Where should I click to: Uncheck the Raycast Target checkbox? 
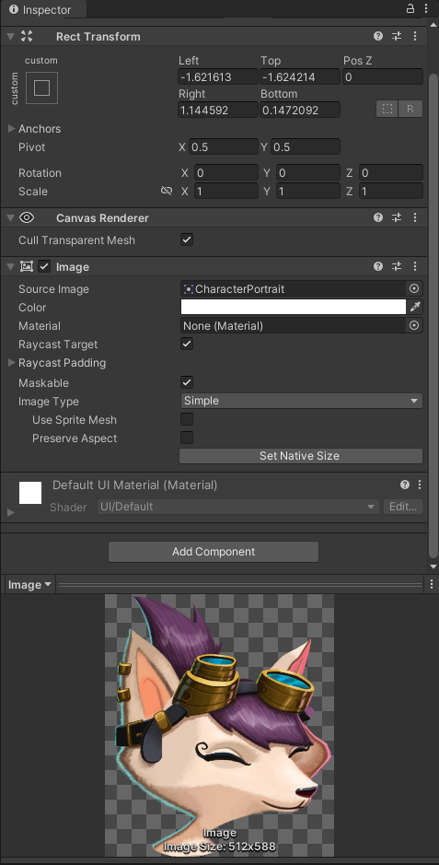[187, 344]
